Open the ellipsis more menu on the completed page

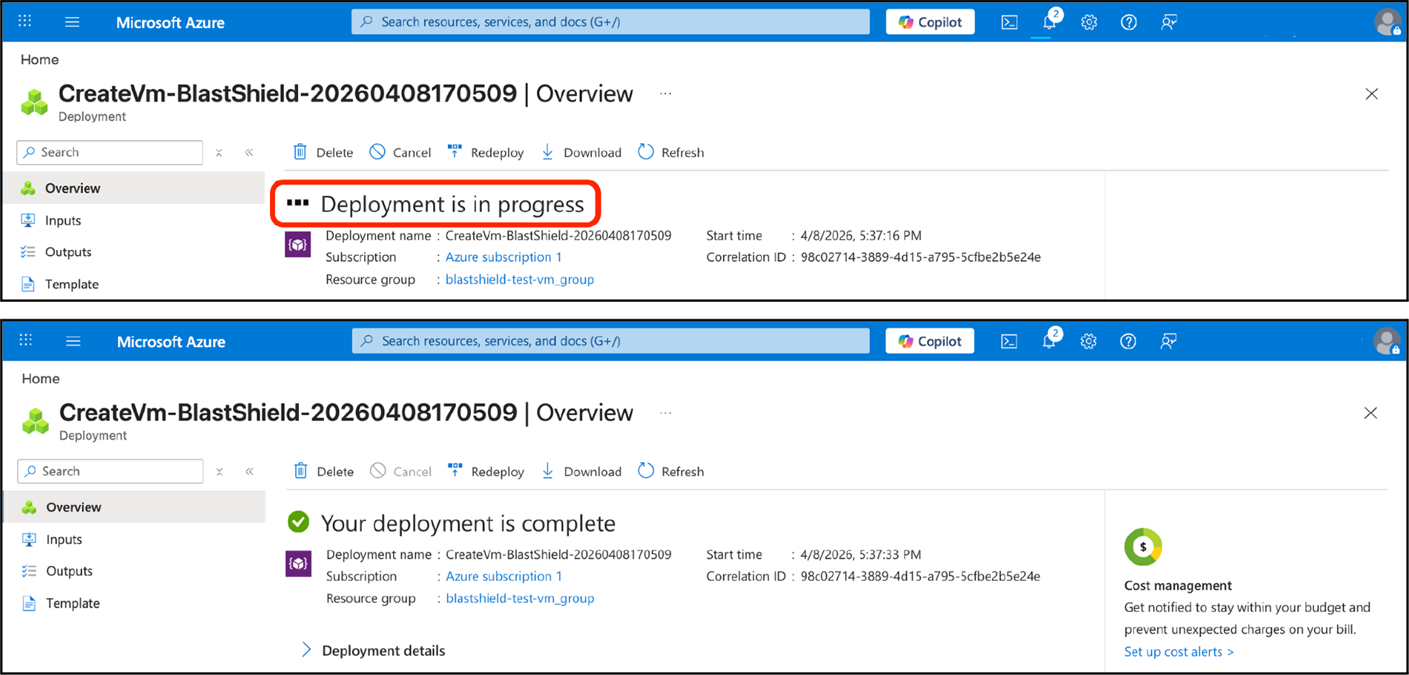(666, 413)
